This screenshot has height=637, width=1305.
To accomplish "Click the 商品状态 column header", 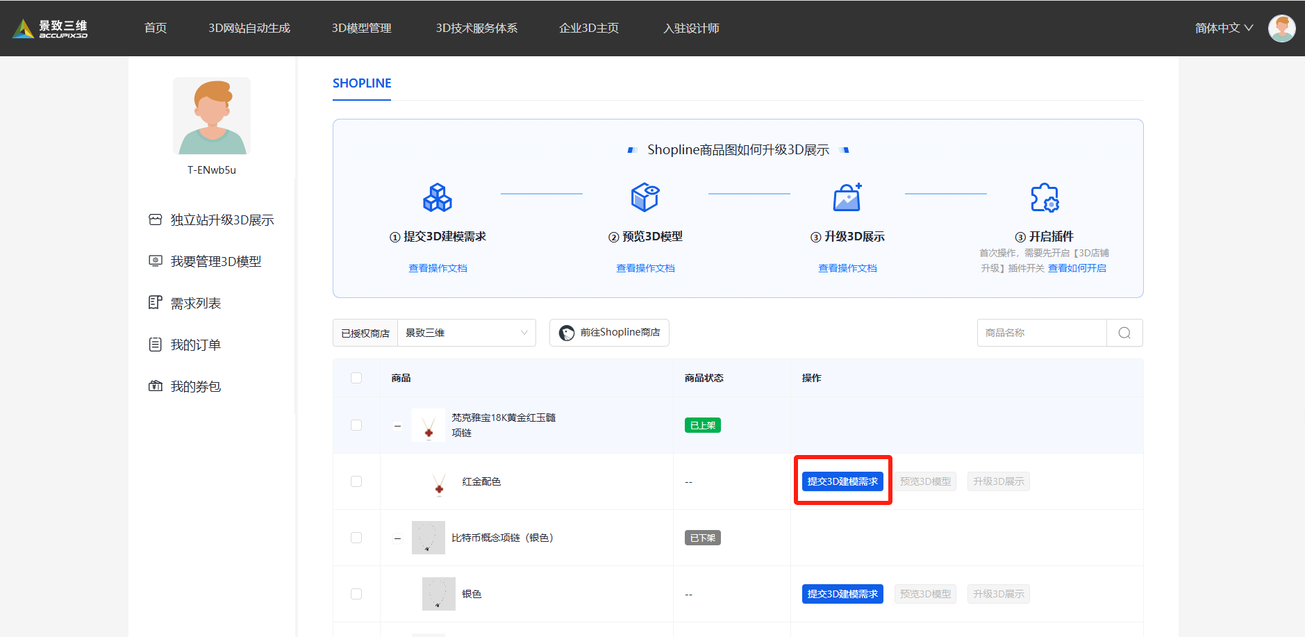I will tap(704, 378).
